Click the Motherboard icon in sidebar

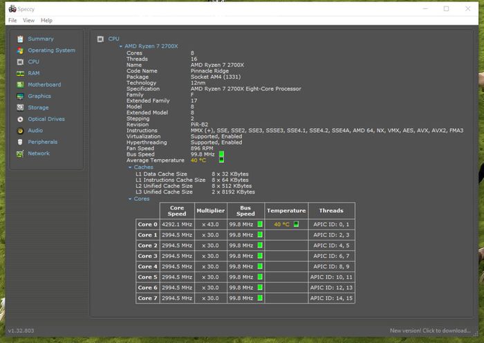[20, 84]
